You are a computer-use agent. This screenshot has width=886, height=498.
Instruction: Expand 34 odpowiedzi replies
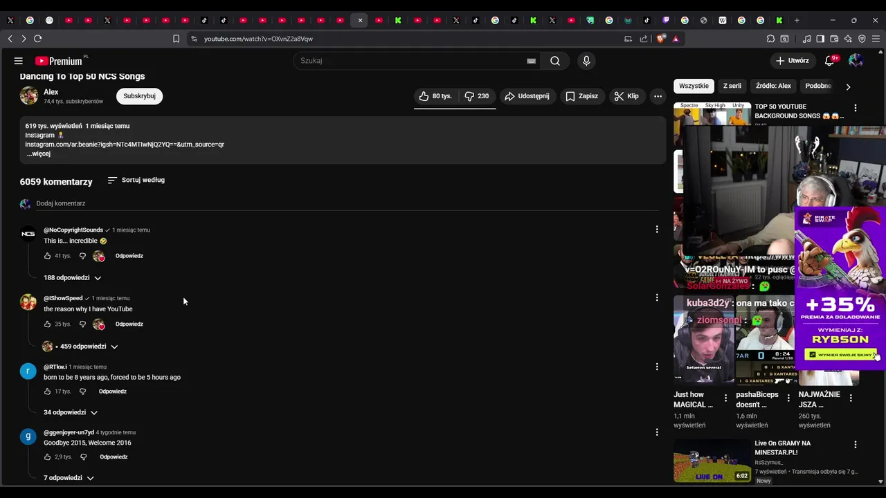pyautogui.click(x=71, y=412)
